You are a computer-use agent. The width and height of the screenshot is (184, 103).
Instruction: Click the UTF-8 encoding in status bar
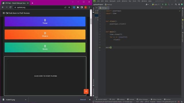tap(146, 102)
